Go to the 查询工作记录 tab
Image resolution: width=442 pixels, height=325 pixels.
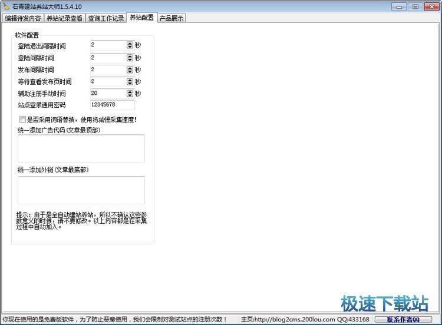point(106,18)
